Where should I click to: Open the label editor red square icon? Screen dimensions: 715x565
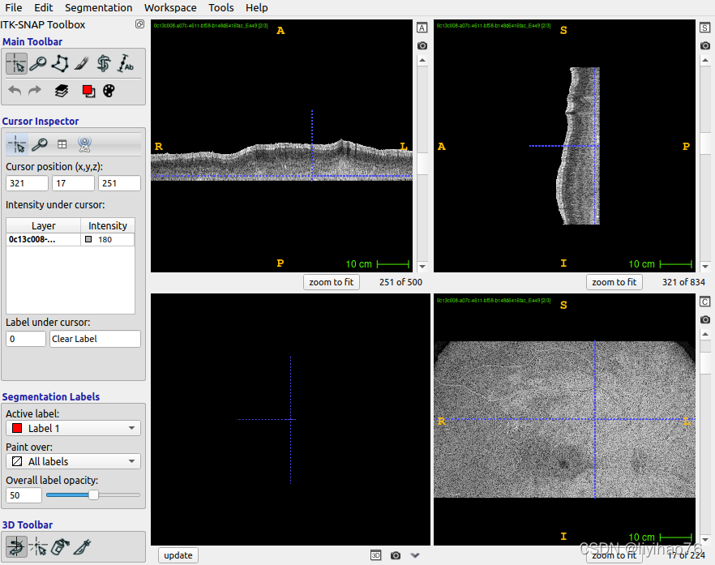pos(88,91)
